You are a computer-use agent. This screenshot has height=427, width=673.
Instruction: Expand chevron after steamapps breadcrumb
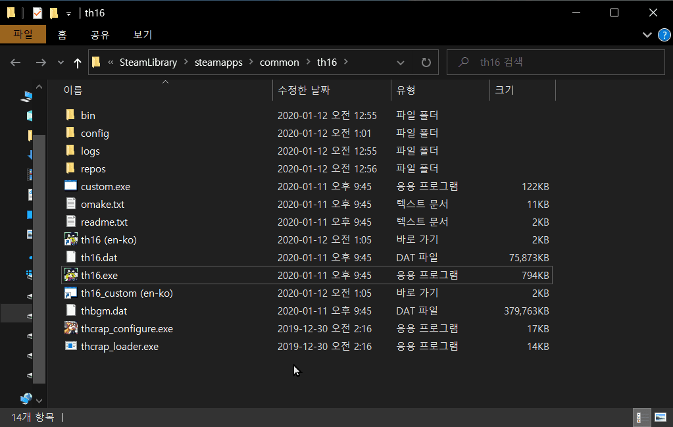(251, 62)
